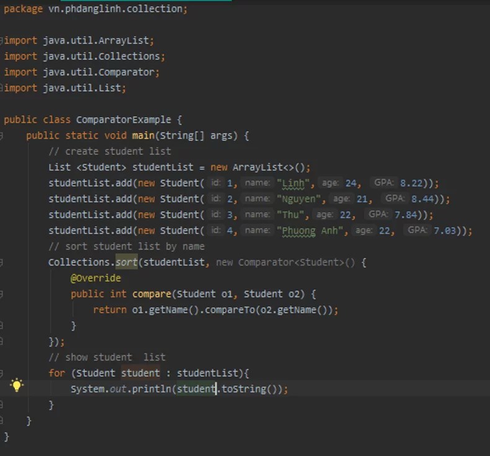Image resolution: width=490 pixels, height=456 pixels.
Task: Click the closing '});' of Collections.sort
Action: 56,342
